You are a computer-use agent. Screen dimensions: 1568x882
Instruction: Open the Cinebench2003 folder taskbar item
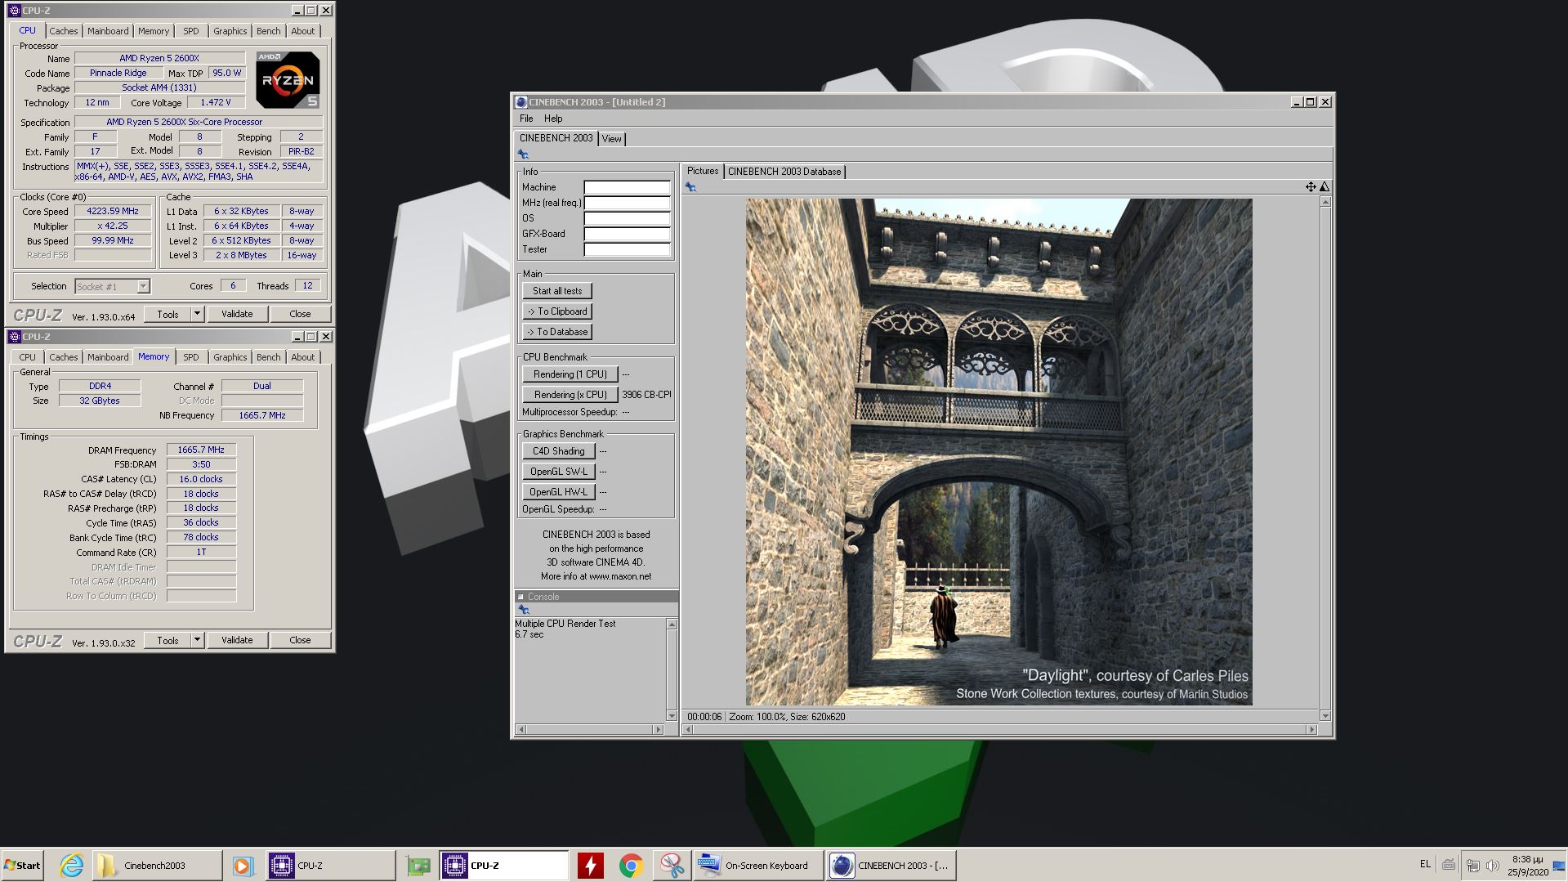[x=155, y=865]
